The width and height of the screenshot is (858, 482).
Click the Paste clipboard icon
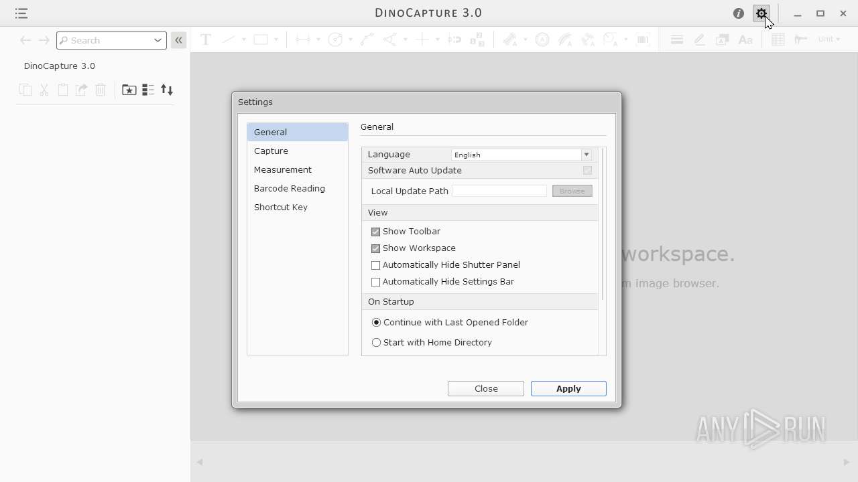point(63,90)
